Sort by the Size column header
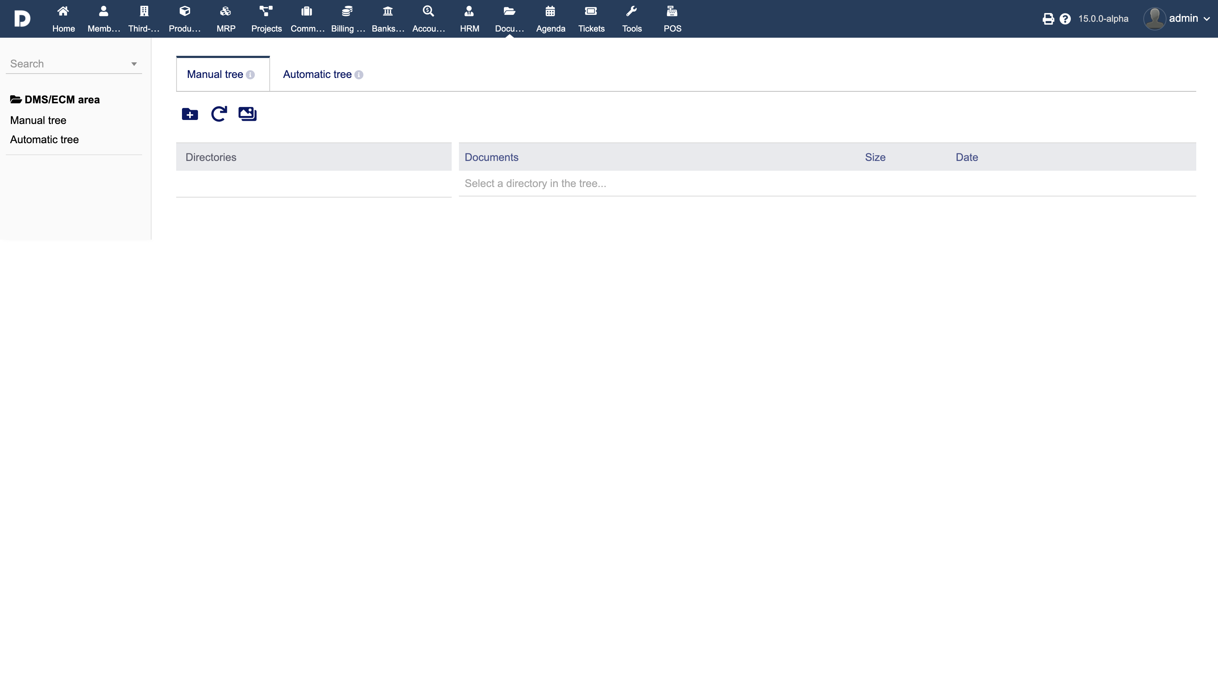This screenshot has width=1218, height=680. tap(875, 157)
